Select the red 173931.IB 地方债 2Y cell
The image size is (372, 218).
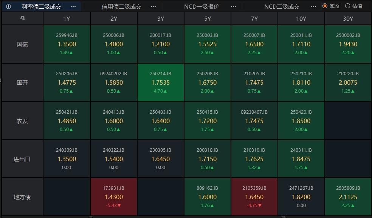[114, 197]
